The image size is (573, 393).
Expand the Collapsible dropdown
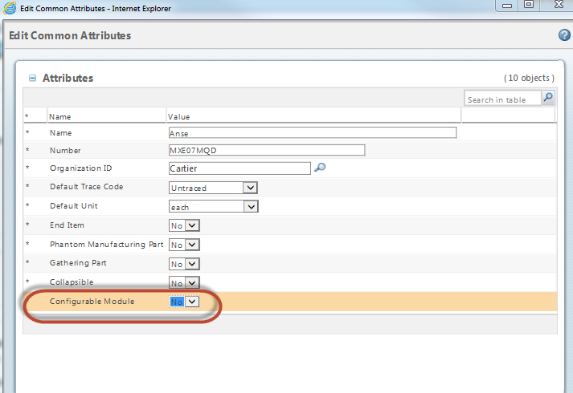pos(184,282)
